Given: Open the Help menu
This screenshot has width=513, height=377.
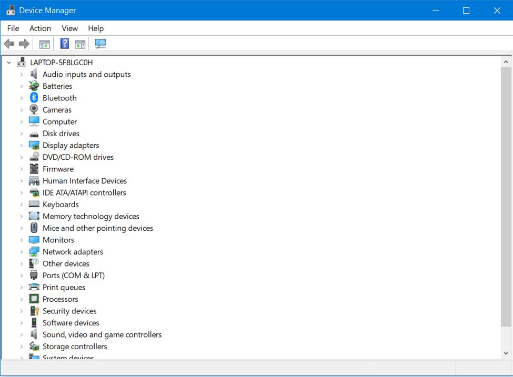Looking at the screenshot, I should click(x=96, y=28).
